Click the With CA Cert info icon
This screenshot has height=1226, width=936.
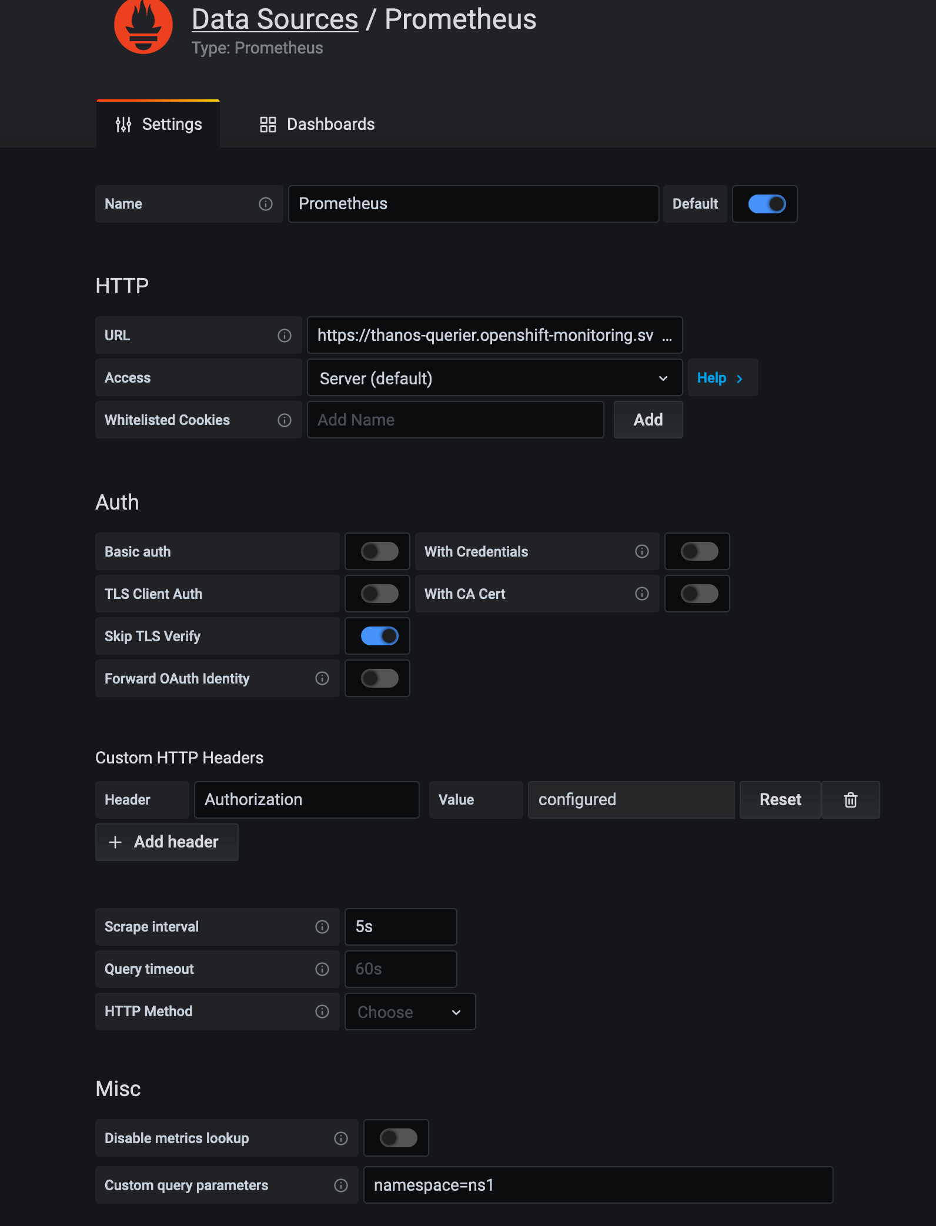(642, 594)
